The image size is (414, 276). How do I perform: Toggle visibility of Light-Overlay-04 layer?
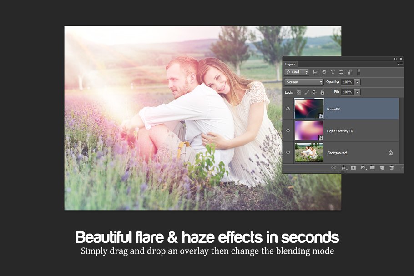tap(288, 130)
